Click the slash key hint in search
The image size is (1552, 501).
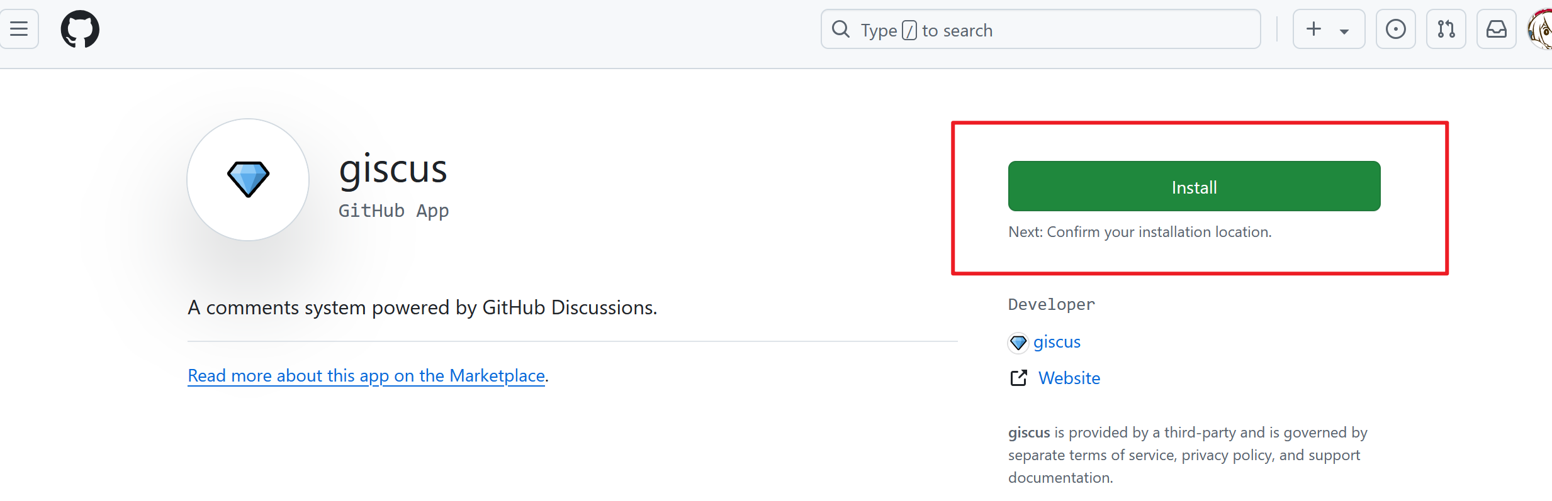point(909,30)
